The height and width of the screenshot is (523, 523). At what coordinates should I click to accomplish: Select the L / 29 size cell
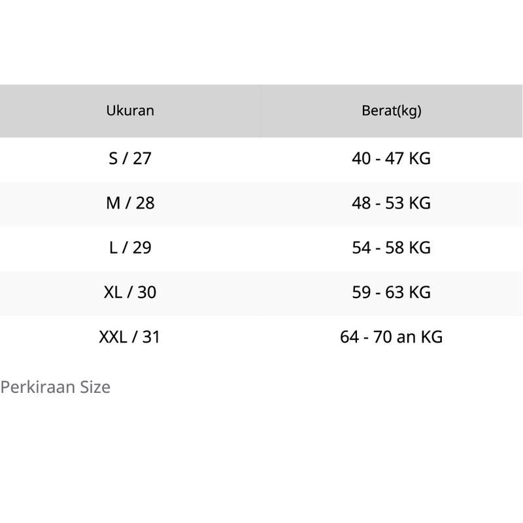click(130, 248)
